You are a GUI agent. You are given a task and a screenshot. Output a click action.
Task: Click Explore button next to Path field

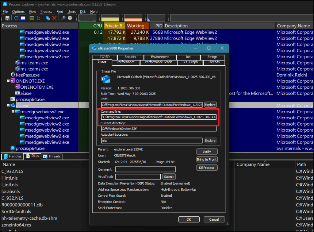pos(210,105)
